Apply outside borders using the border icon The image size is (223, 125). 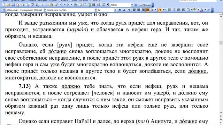tap(188, 10)
